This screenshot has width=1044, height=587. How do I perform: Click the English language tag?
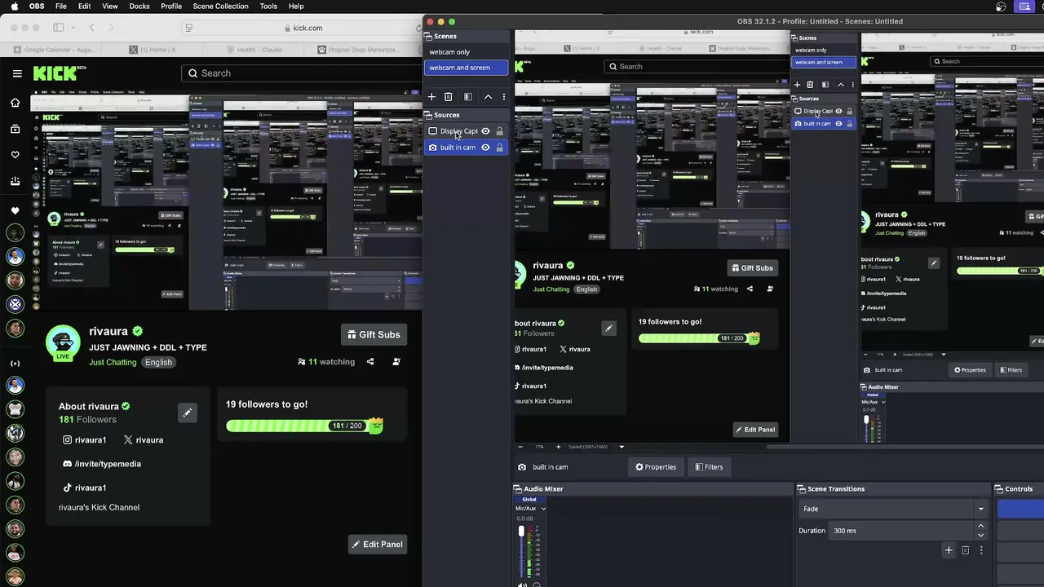pos(158,362)
